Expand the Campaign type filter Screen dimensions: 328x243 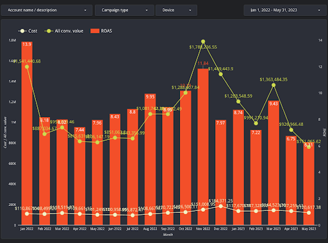[124, 10]
